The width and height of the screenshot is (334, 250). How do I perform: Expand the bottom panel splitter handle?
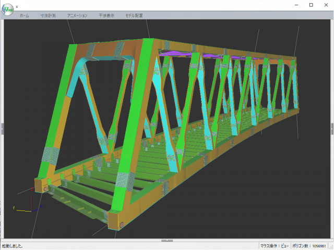click(x=167, y=240)
